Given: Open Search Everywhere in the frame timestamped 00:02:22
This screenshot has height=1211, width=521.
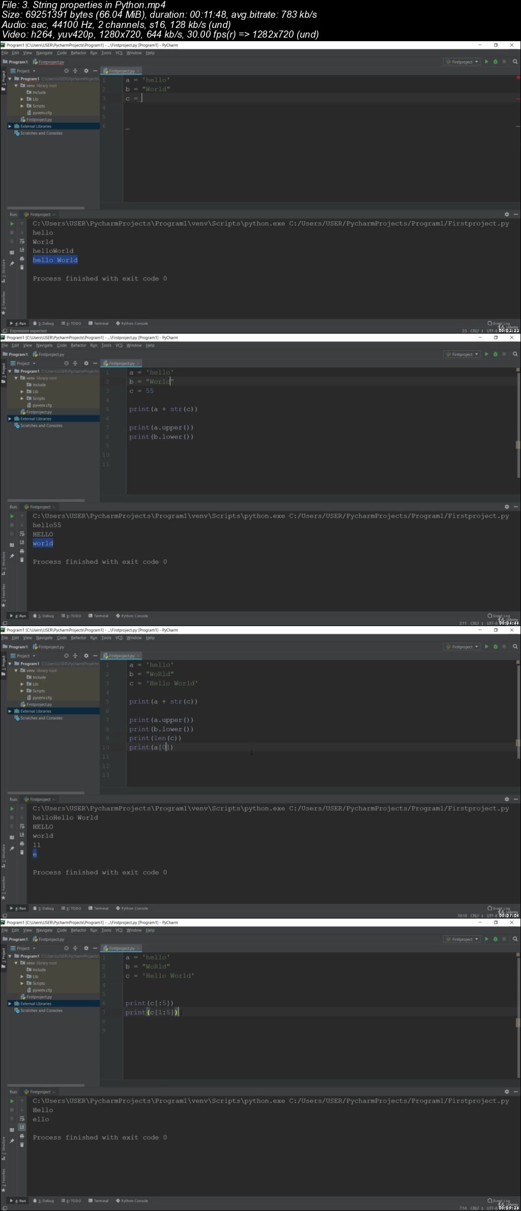Looking at the screenshot, I should [515, 62].
